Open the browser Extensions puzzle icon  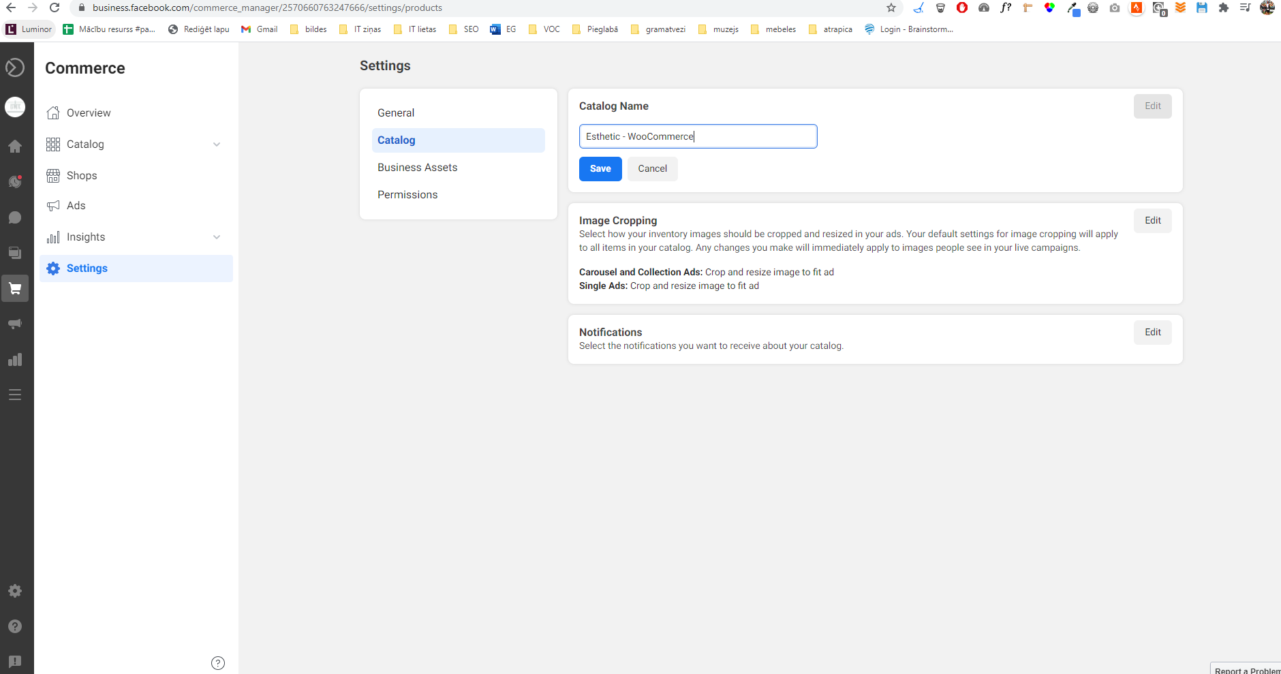pos(1224,7)
